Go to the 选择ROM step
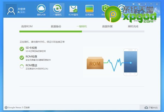The image size is (164, 112). coord(27,26)
